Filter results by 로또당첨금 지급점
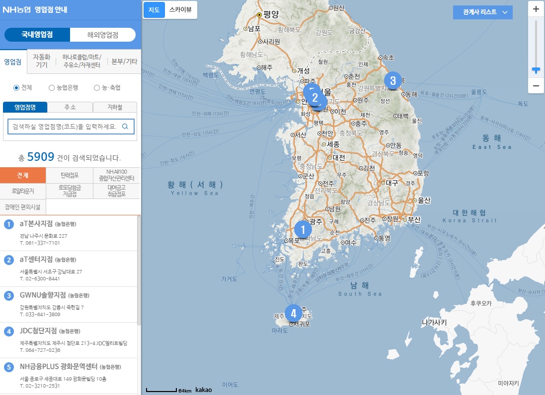Screen dimensions: 545x395 pyautogui.click(x=70, y=191)
